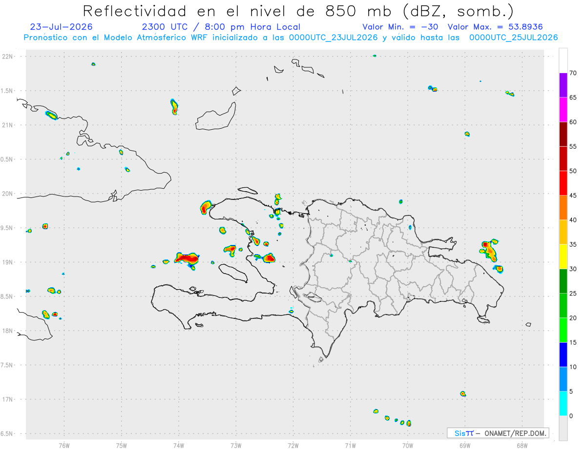Image resolution: width=586 pixels, height=452 pixels.
Task: Click the latitude axis label "19N"
Action: tap(8, 262)
